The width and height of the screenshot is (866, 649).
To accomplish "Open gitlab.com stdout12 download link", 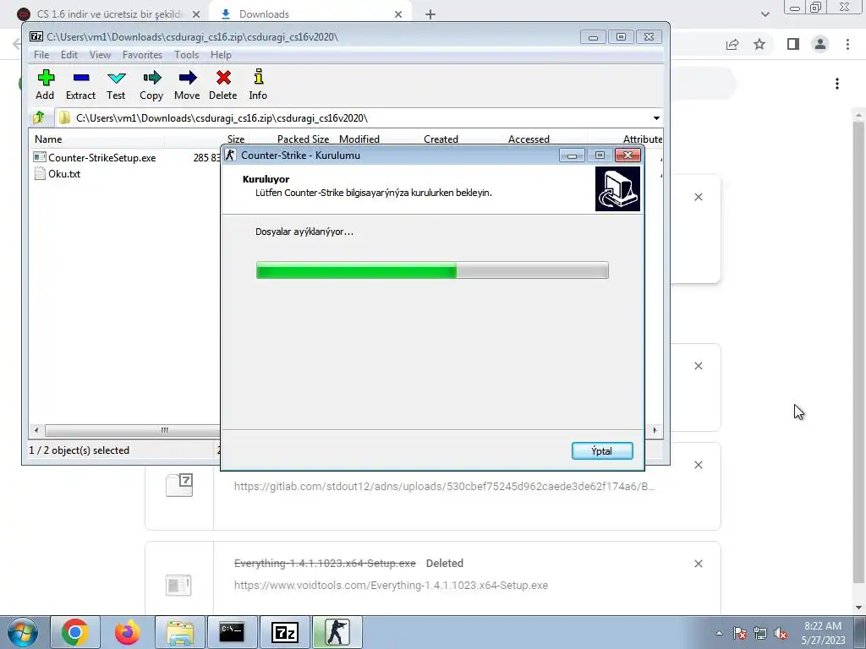I will click(445, 487).
